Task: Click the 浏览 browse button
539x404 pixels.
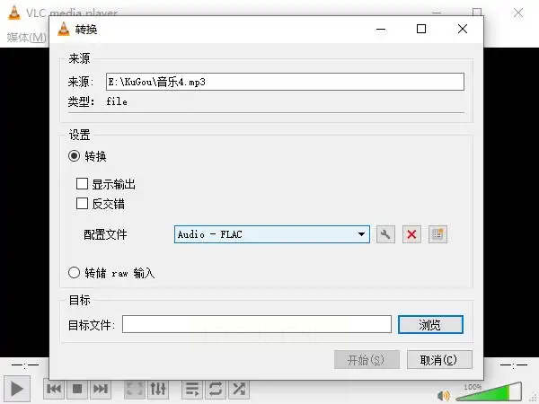Action: tap(430, 324)
